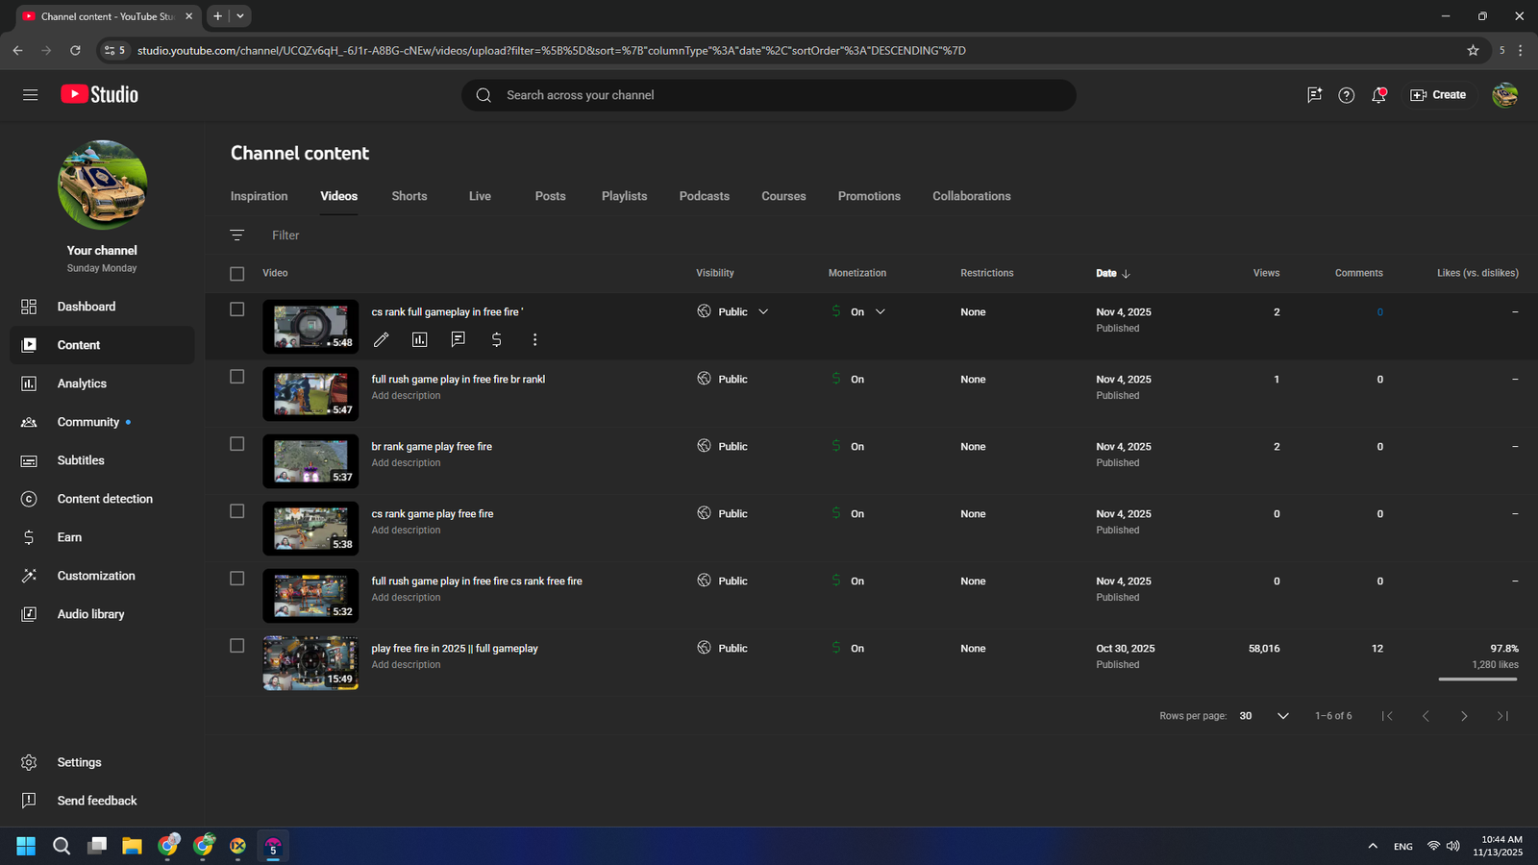Open three-dot options menu for first video
1538x865 pixels.
pos(535,339)
